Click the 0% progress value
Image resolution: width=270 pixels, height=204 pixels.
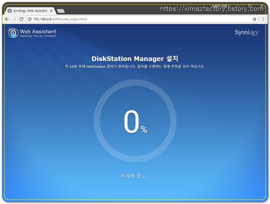click(135, 122)
